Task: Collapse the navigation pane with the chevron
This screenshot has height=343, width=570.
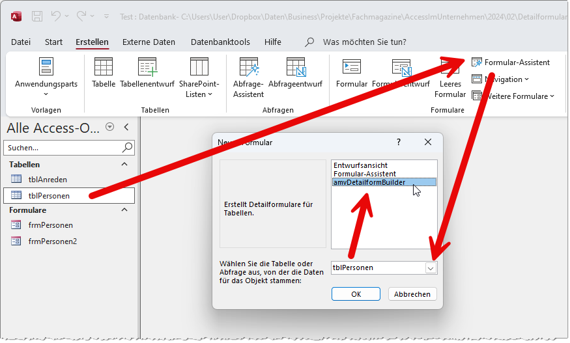Action: click(126, 127)
